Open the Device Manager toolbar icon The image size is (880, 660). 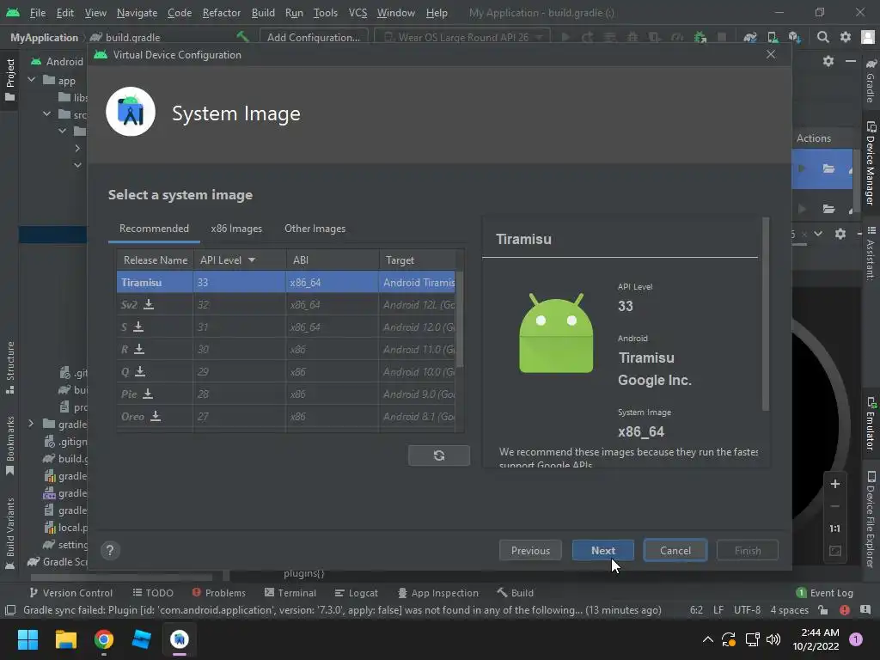pos(773,37)
